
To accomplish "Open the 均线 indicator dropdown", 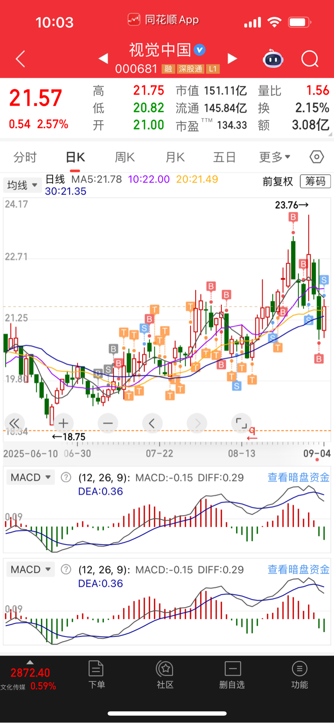I will click(x=22, y=185).
